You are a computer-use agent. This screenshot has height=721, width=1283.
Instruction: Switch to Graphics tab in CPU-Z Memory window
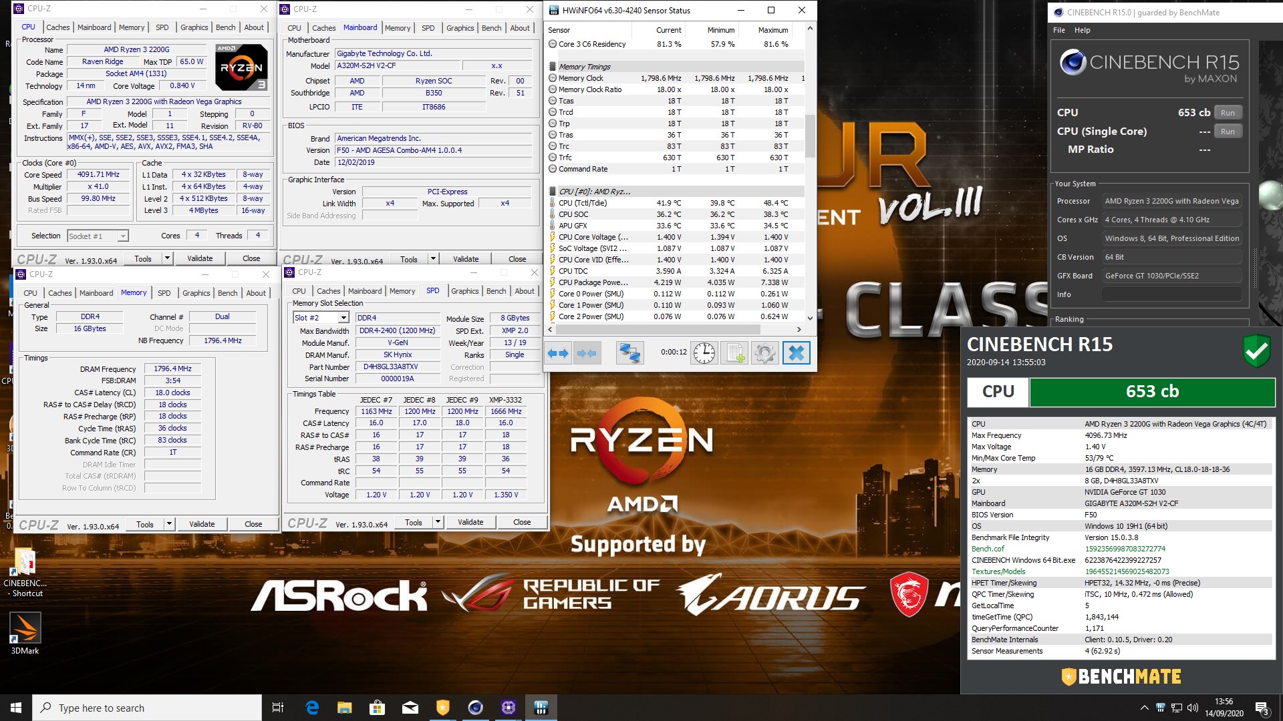196,293
